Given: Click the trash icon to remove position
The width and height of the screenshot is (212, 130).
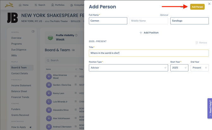Looking at the screenshot, I should [x=196, y=43].
